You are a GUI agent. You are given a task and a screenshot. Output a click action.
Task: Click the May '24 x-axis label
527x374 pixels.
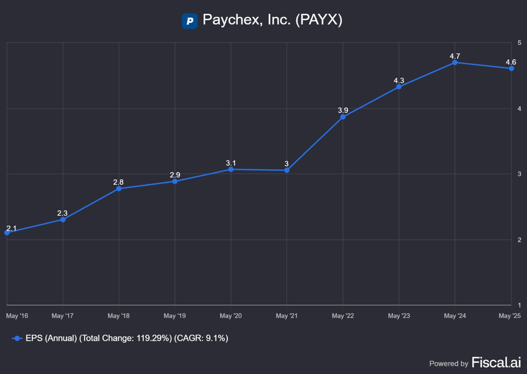455,316
